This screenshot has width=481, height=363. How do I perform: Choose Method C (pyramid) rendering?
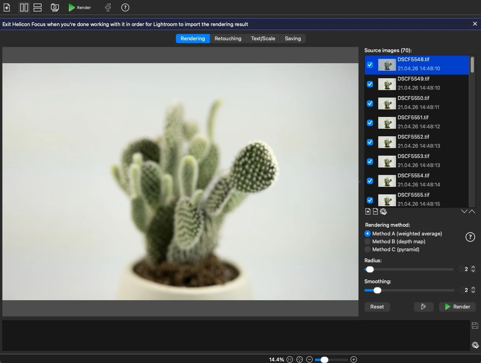point(368,249)
